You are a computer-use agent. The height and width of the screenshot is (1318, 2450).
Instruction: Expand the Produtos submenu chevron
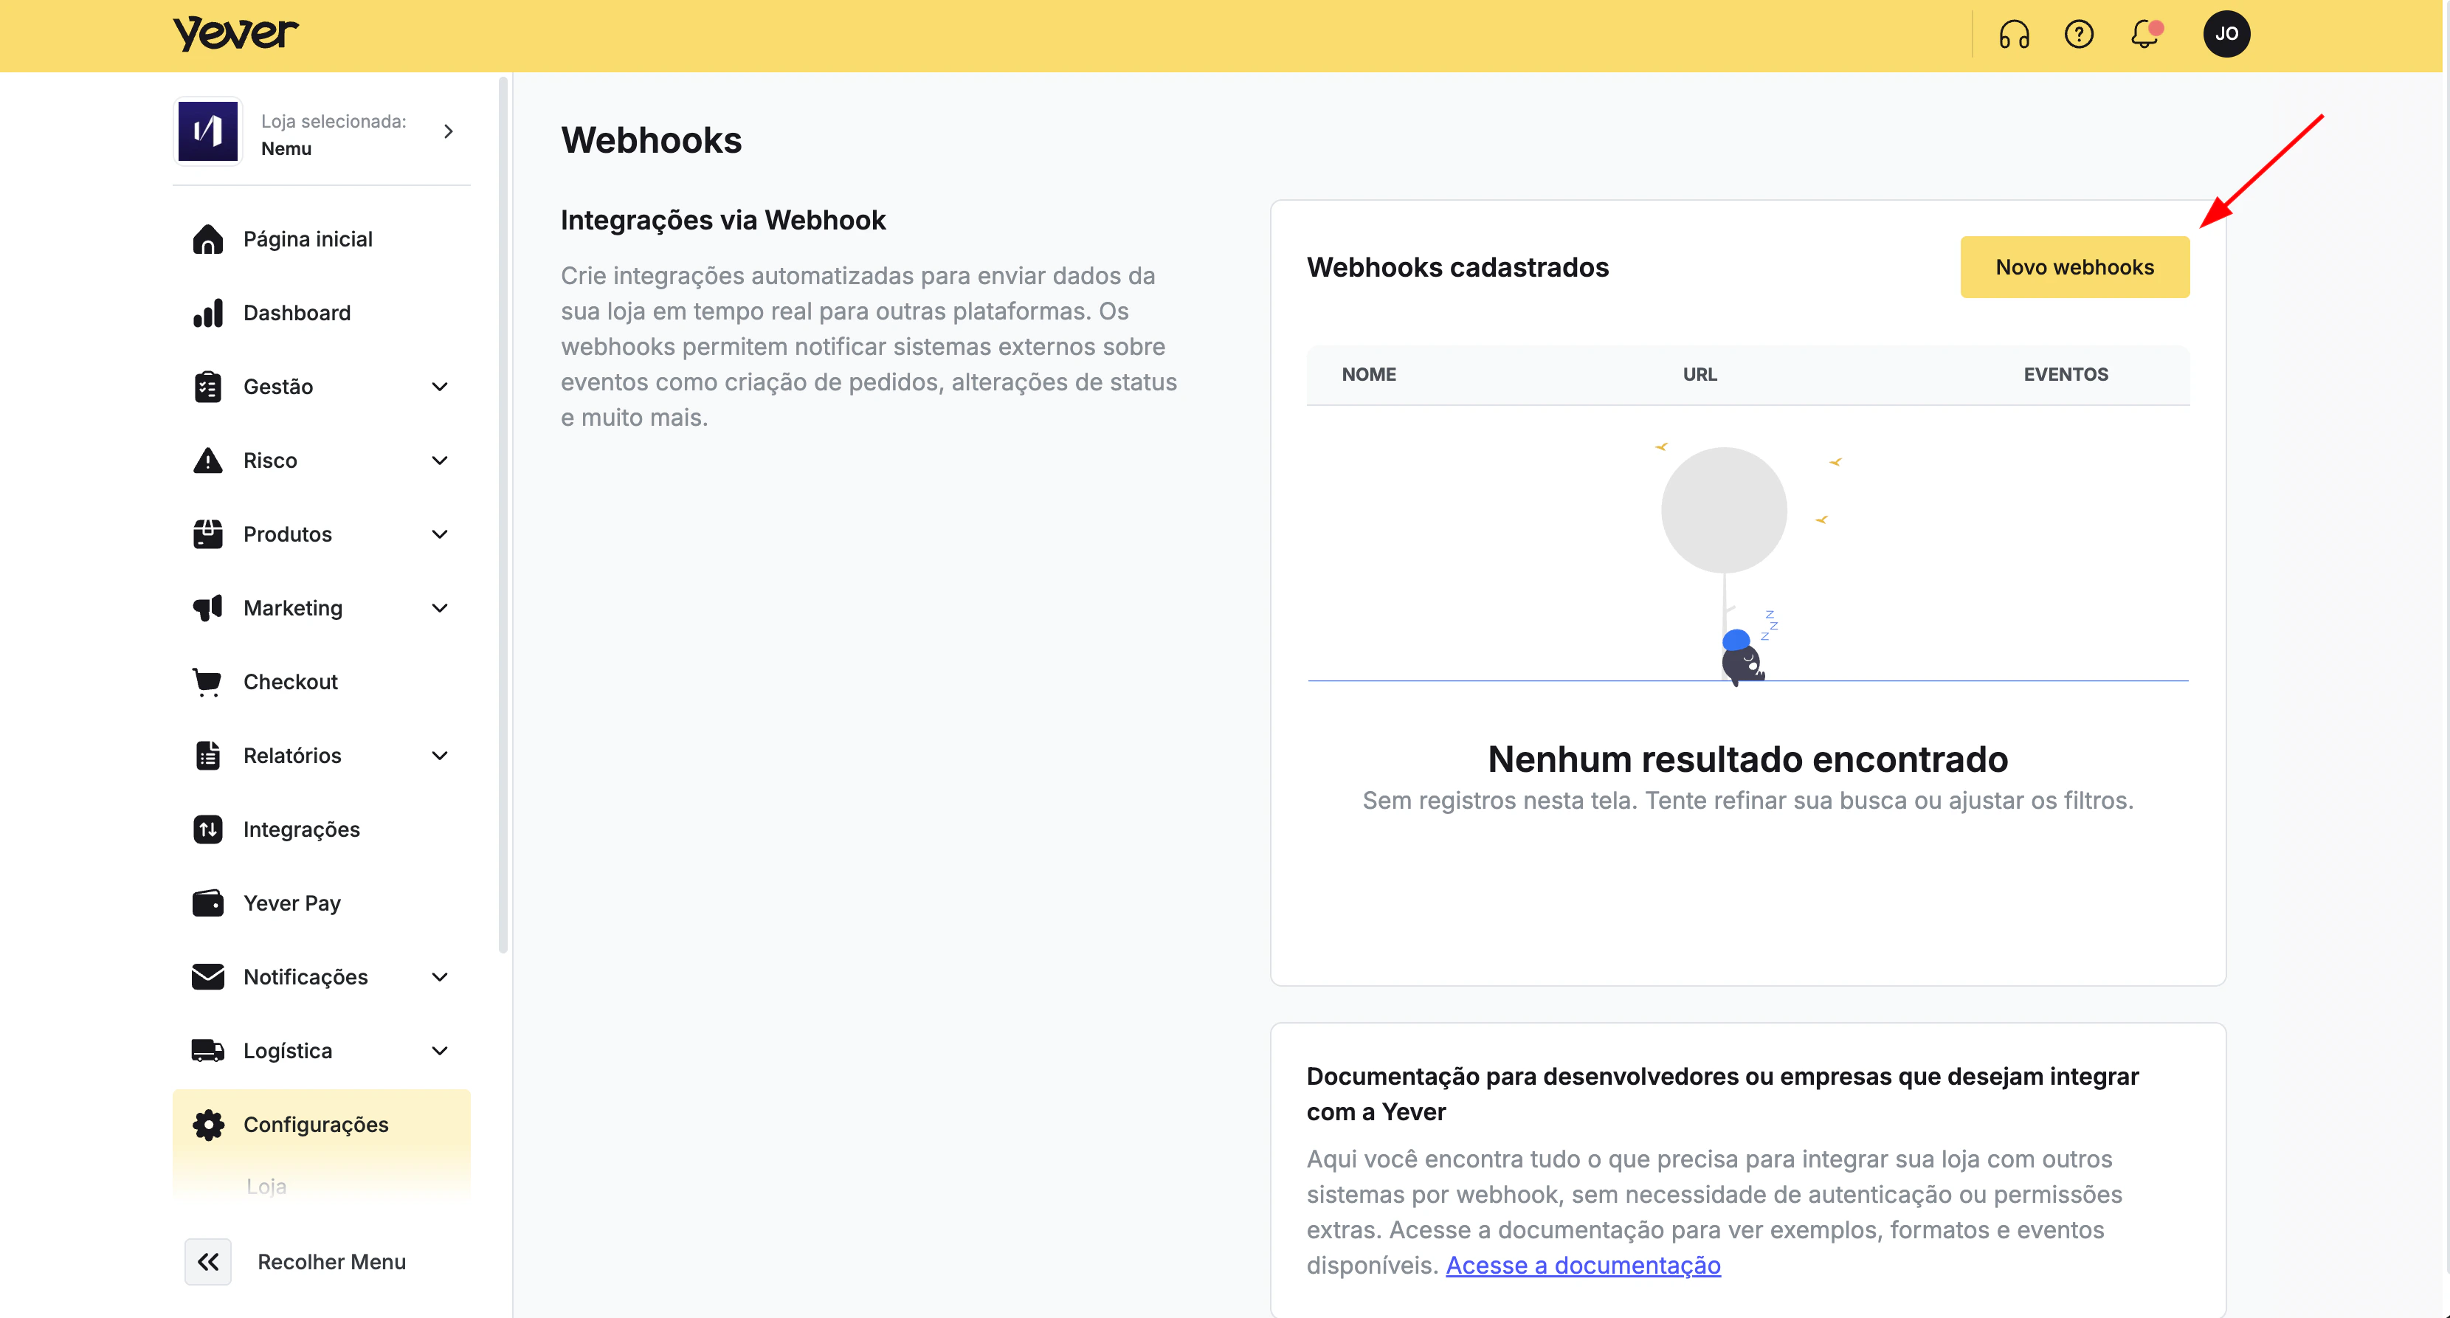(x=439, y=534)
